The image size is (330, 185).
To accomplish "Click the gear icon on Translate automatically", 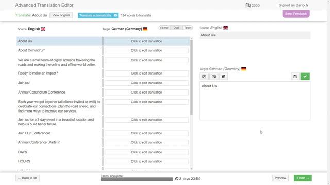I will (x=115, y=15).
